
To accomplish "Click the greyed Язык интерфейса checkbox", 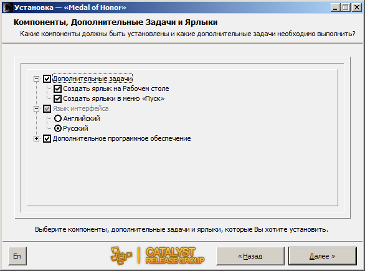I will pyautogui.click(x=47, y=109).
